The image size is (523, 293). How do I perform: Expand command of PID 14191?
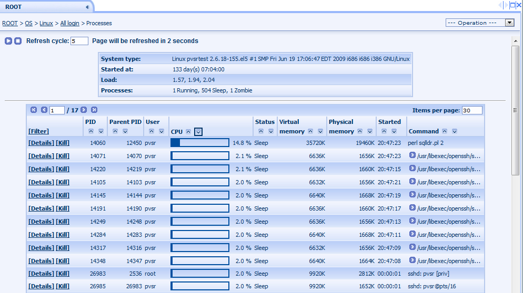point(413,208)
